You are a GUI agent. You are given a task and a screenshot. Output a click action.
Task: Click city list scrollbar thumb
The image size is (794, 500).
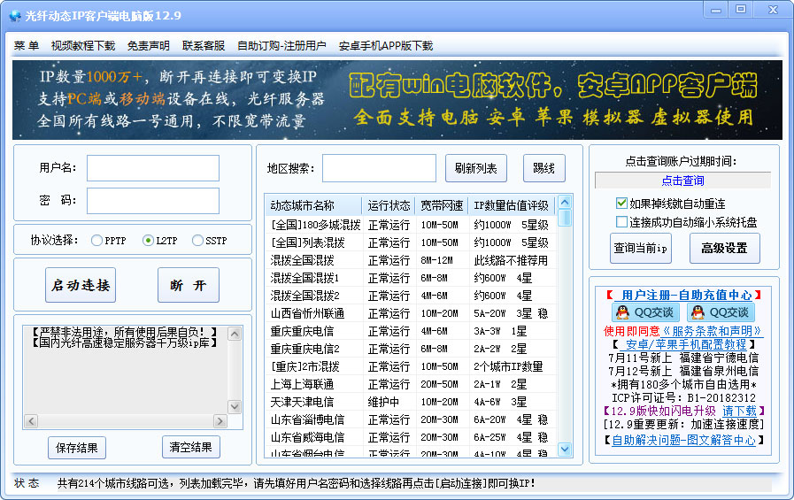(x=565, y=218)
